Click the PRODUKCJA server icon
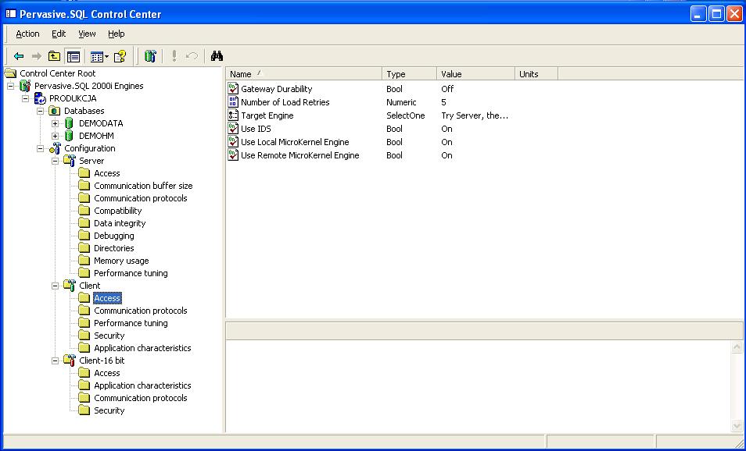 (x=41, y=99)
